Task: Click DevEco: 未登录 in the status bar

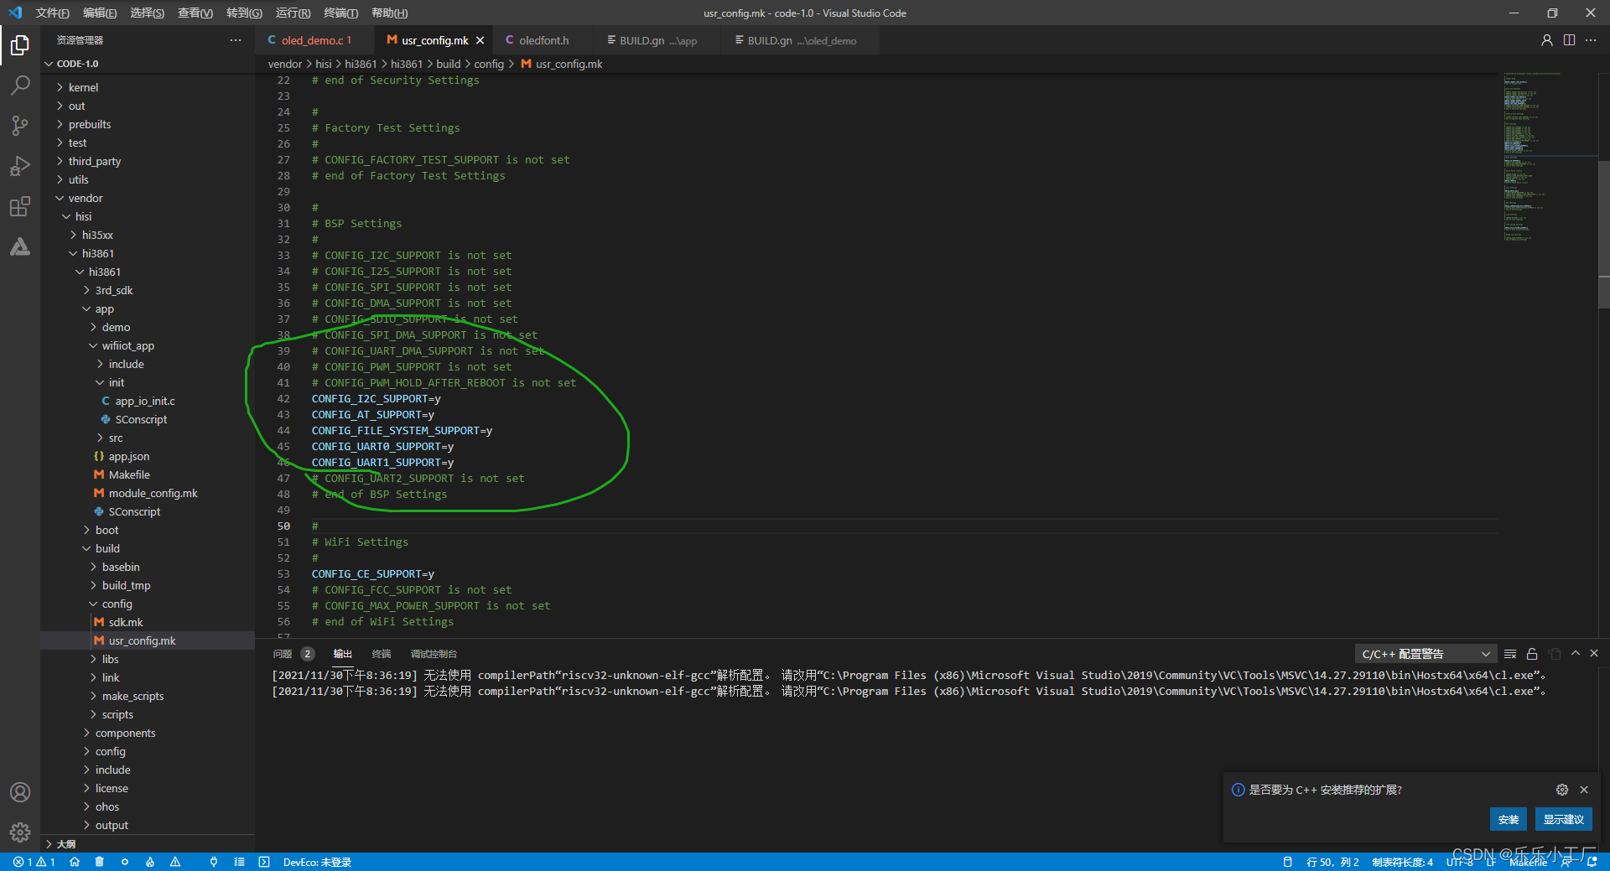Action: tap(317, 862)
